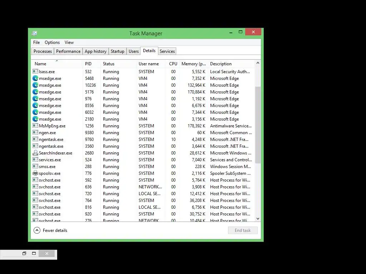Viewport: 366px width, 274px height.
Task: Sort by the Description column header
Action: (232, 64)
